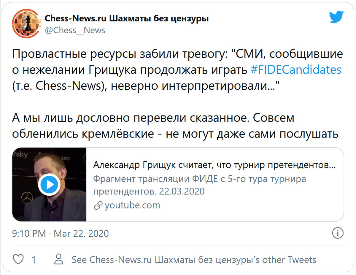Viewport: 356px width, 275px height.
Task: Click account name Chess-News.ru Шахматы без цензуры
Action: 127,18
